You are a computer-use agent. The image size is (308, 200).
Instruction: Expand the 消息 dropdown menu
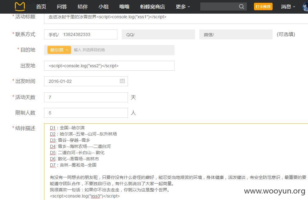click(288, 7)
